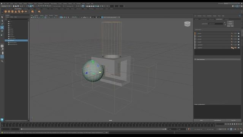Select the highlighted object in the outliner
This screenshot has width=243, height=137.
click(16, 40)
